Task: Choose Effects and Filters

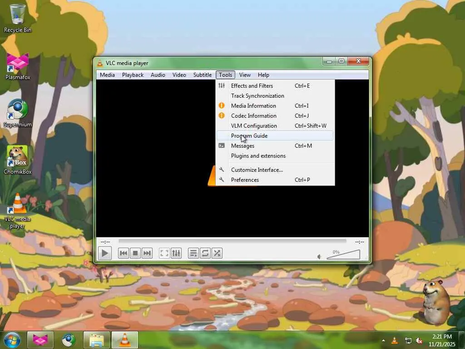Action: 275,86
